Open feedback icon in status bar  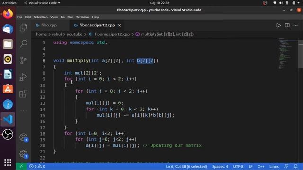(286, 166)
